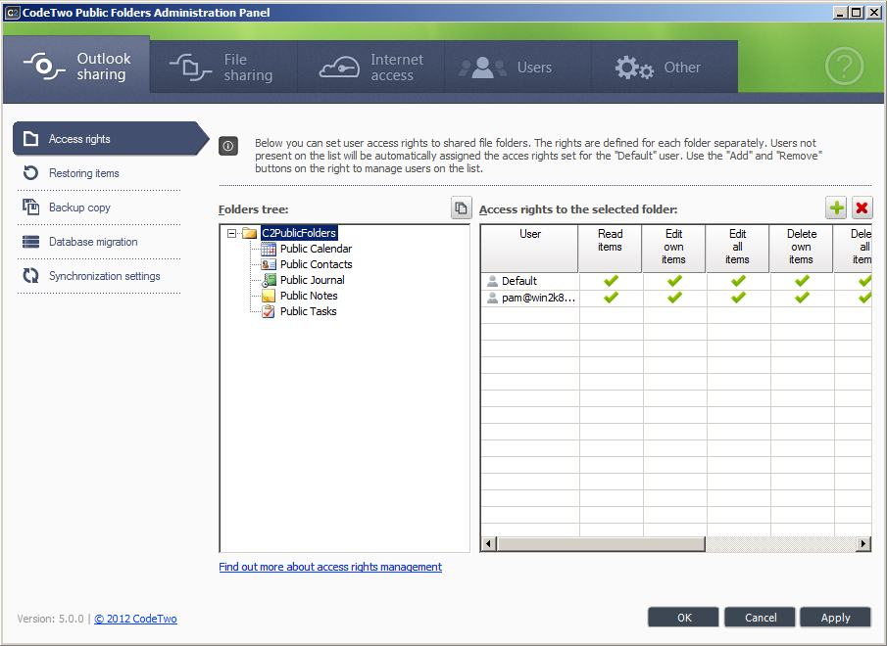Click the Edit own items column header
The height and width of the screenshot is (646, 887).
(x=673, y=249)
